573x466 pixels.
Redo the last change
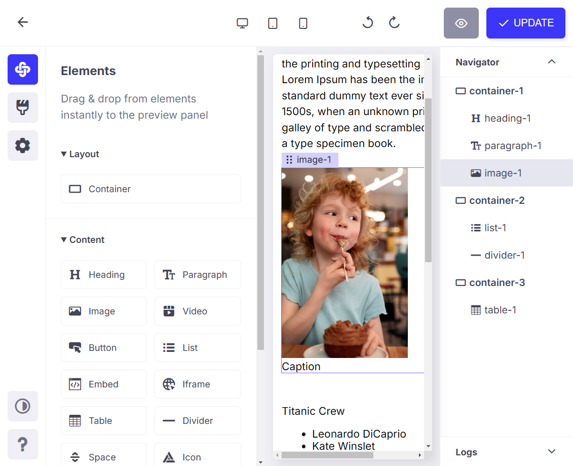pyautogui.click(x=394, y=23)
